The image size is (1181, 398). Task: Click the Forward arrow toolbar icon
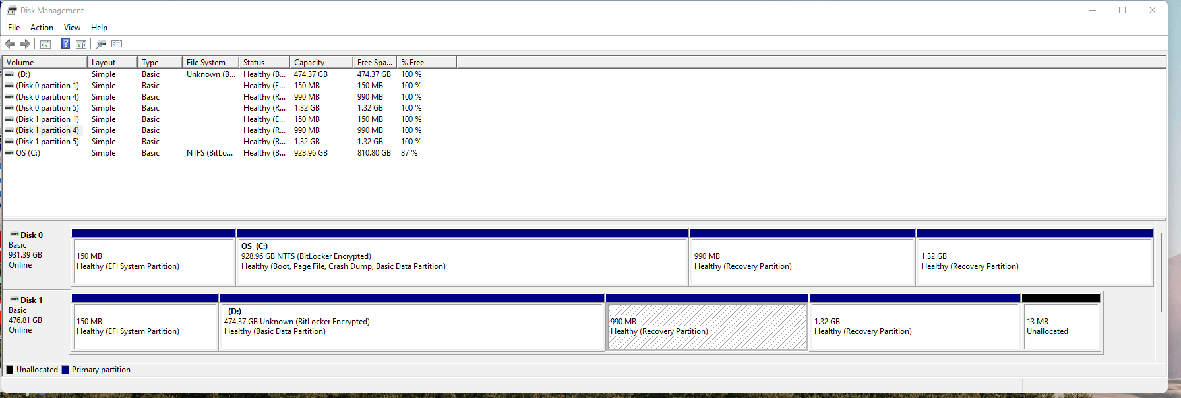coord(25,43)
